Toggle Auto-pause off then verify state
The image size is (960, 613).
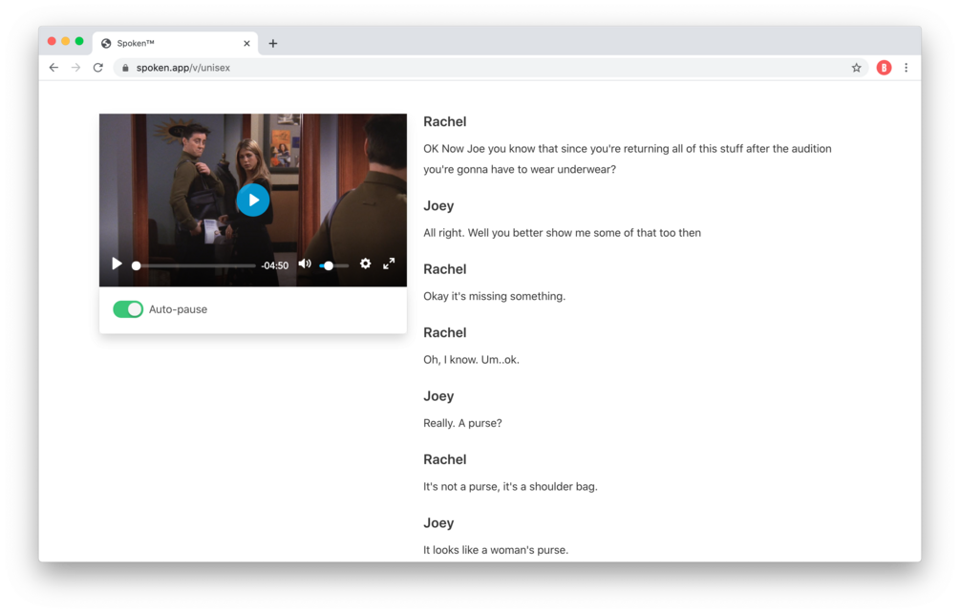[128, 309]
